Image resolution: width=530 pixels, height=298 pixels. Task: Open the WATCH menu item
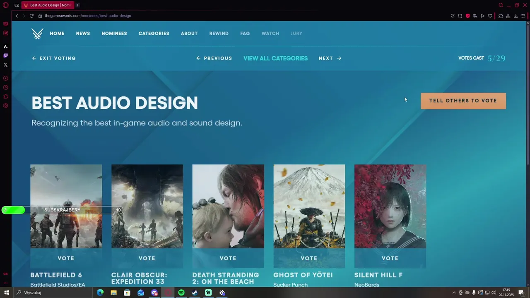270,34
